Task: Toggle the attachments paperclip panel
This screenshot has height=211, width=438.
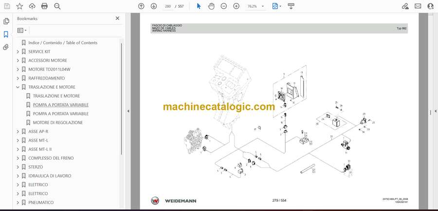Action: click(x=6, y=47)
